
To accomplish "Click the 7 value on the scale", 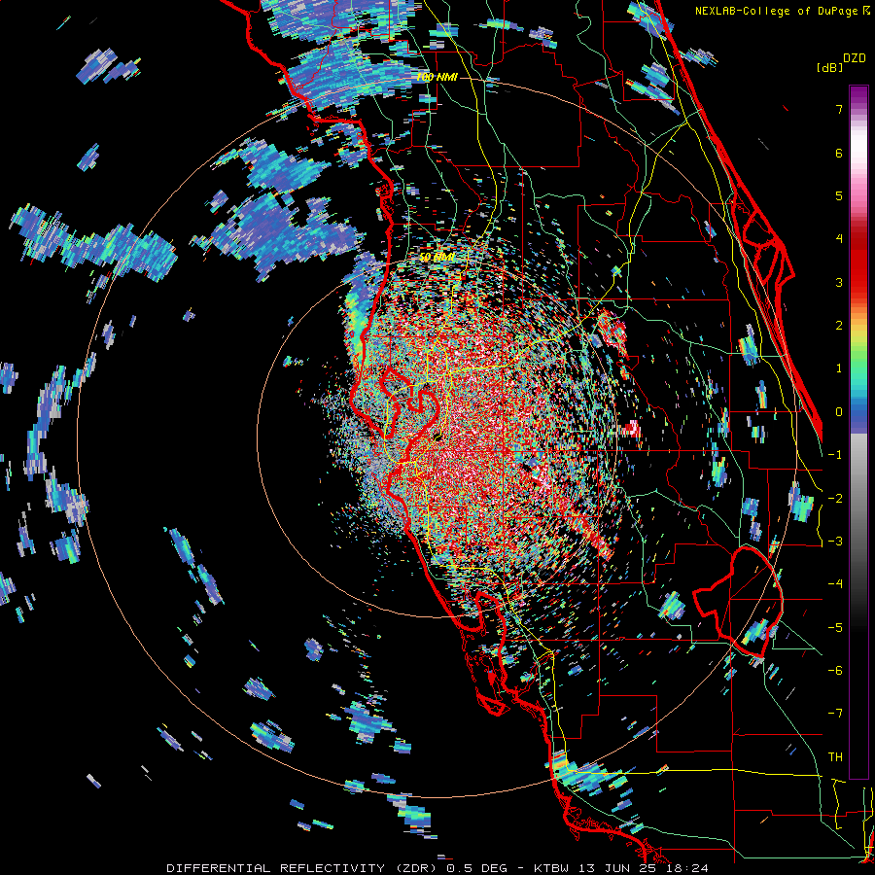I will pos(839,109).
